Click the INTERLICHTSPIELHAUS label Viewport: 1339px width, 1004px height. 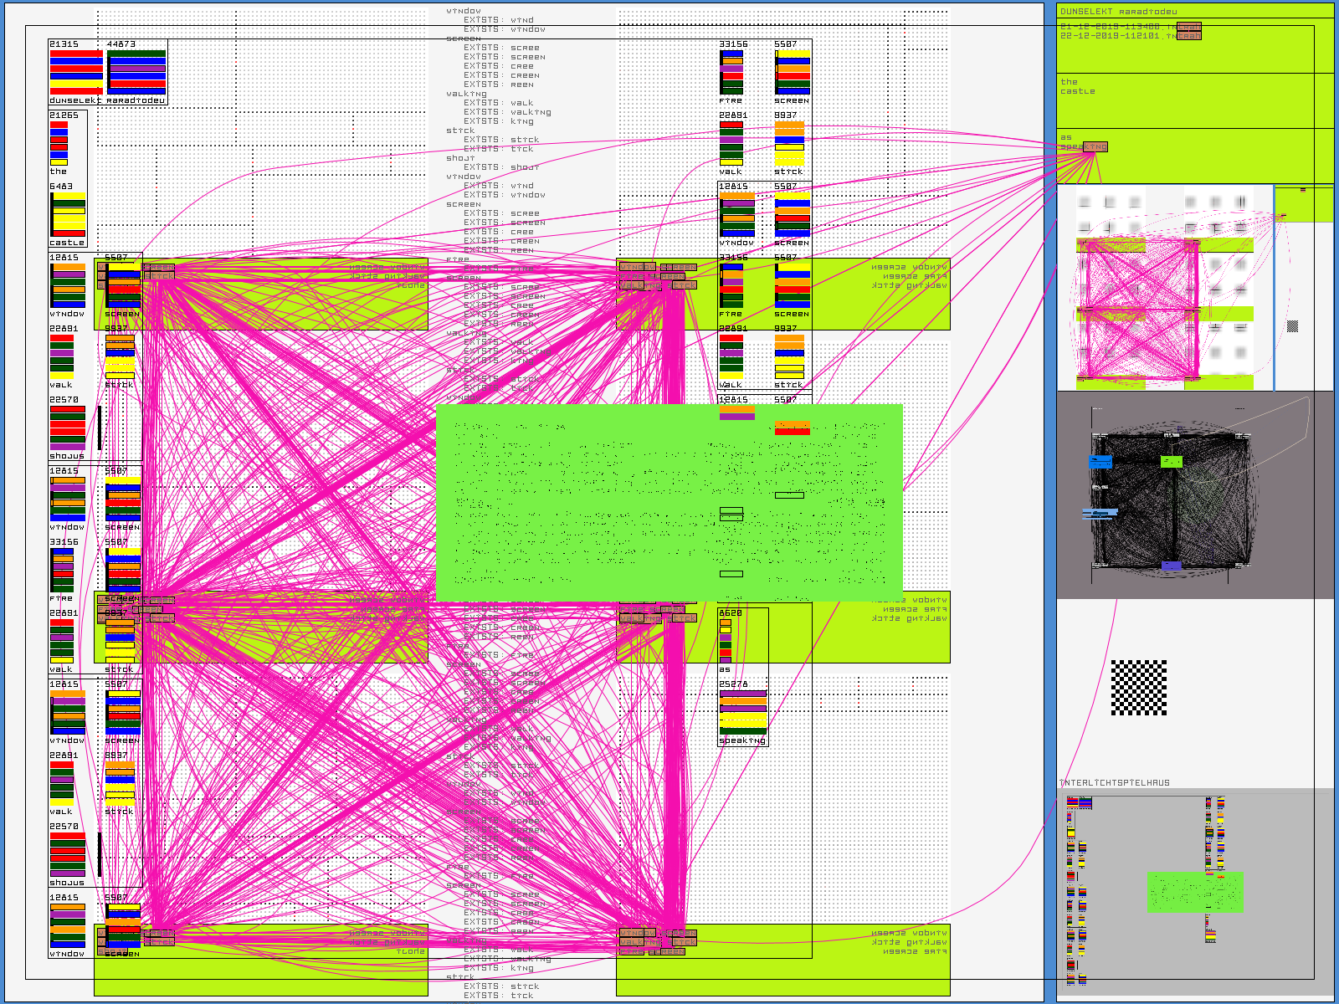[1115, 783]
